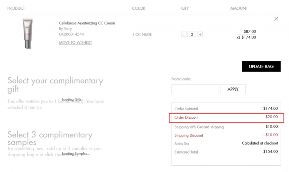The width and height of the screenshot is (289, 172).
Task: Click the quantity field showing 2
Action: [192, 35]
